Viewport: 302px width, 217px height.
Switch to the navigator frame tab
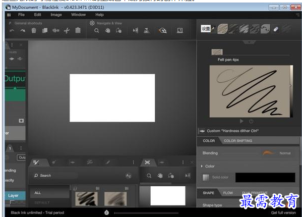[147, 162]
